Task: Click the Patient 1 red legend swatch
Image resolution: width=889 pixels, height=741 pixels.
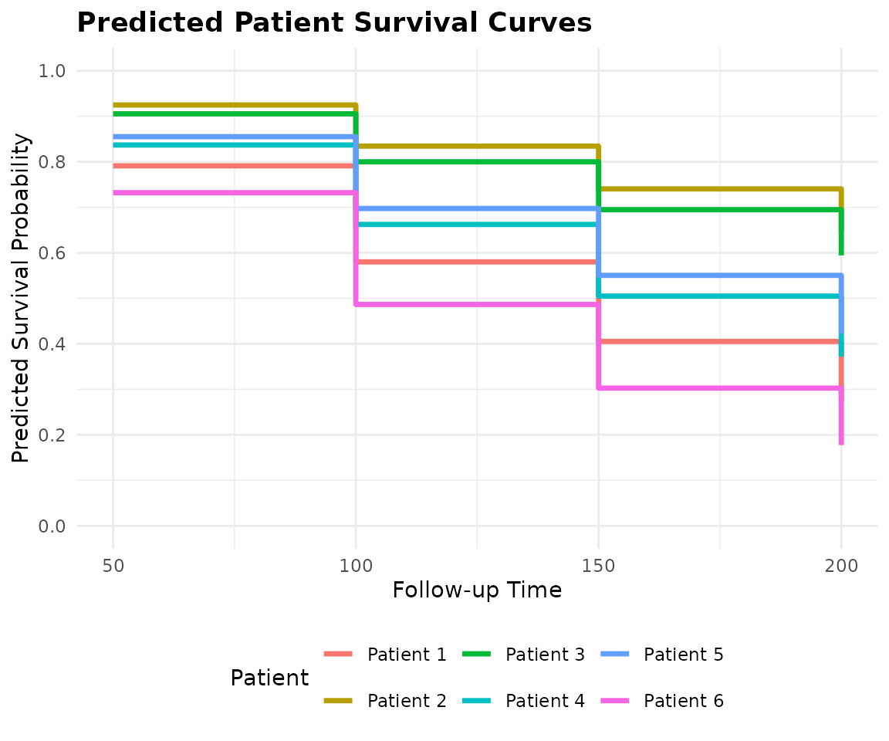Action: [337, 655]
